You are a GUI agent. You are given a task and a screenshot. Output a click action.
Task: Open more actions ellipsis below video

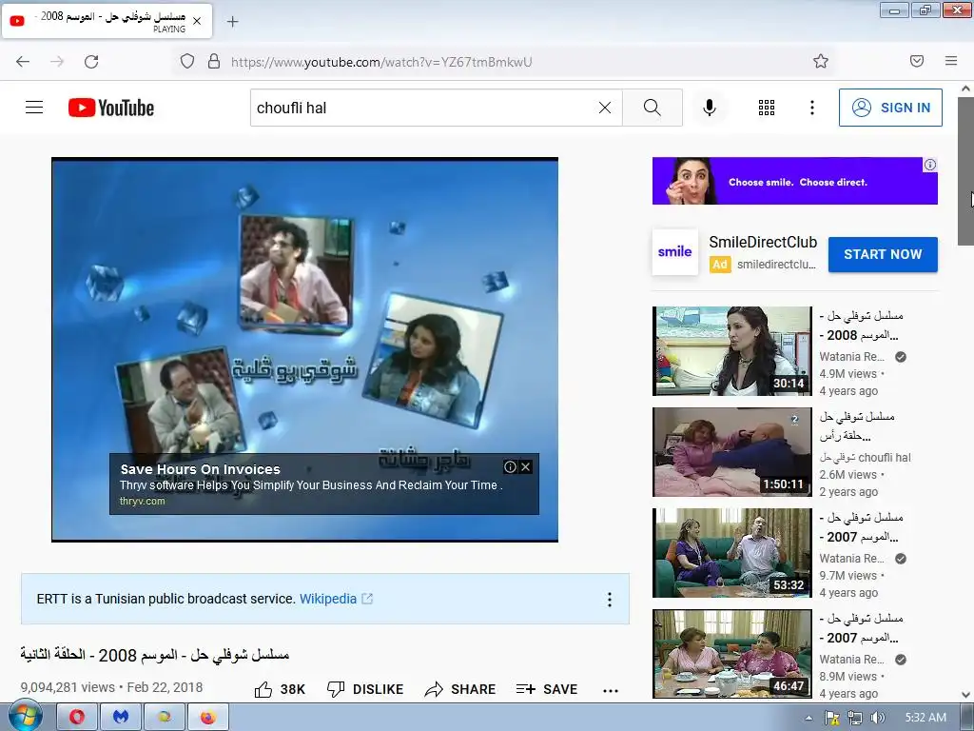click(x=611, y=690)
